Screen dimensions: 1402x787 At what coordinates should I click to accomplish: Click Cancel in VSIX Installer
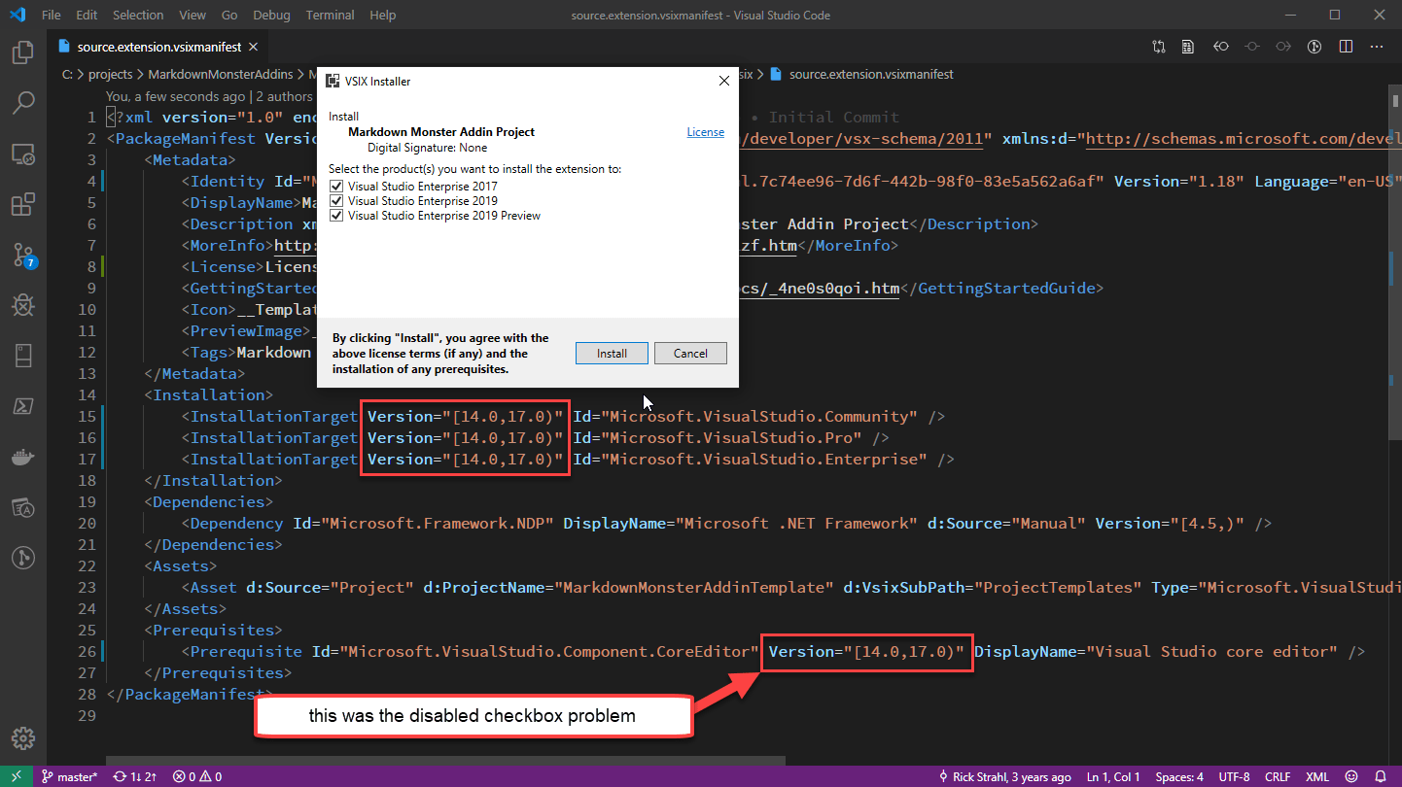pos(690,353)
